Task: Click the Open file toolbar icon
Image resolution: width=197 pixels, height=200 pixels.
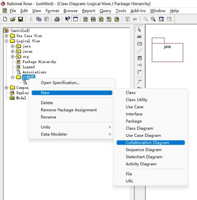Action: pos(13,19)
